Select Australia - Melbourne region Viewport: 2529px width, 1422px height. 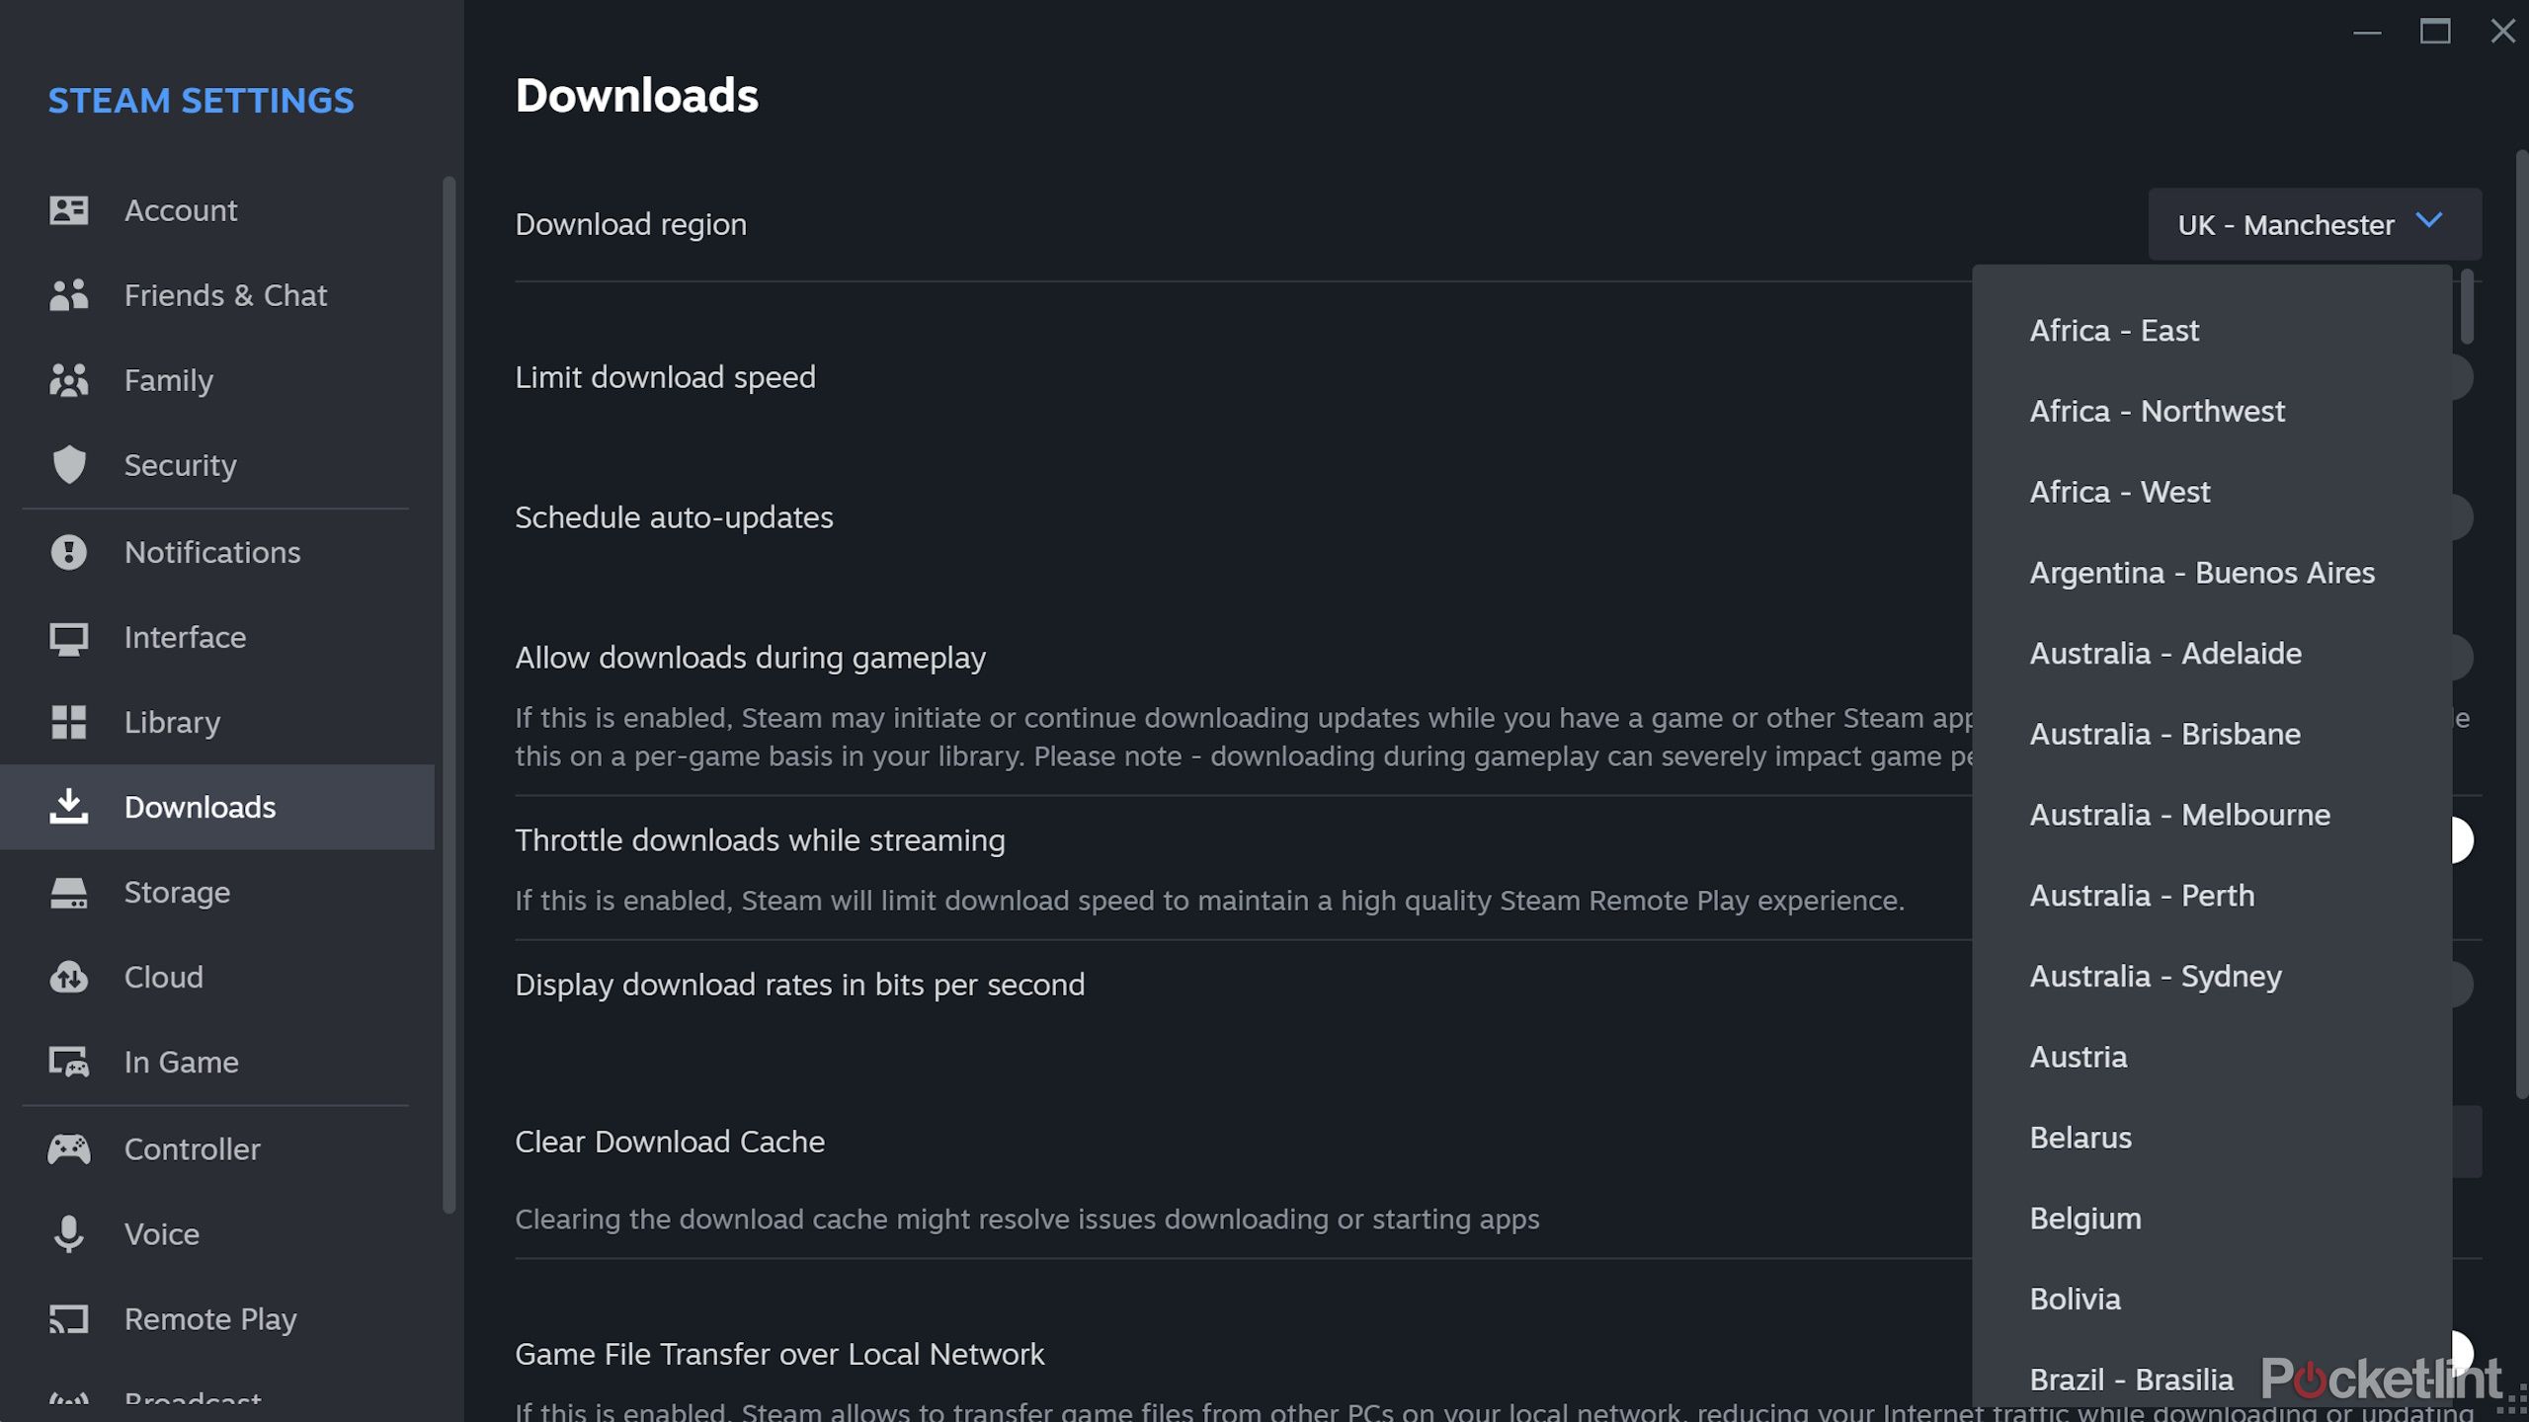[2180, 815]
